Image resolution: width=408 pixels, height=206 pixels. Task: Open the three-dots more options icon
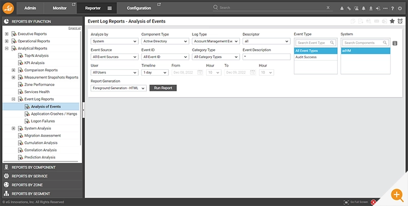point(385,8)
